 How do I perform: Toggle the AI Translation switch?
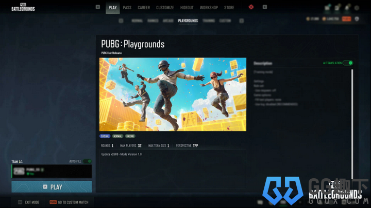pyautogui.click(x=348, y=63)
